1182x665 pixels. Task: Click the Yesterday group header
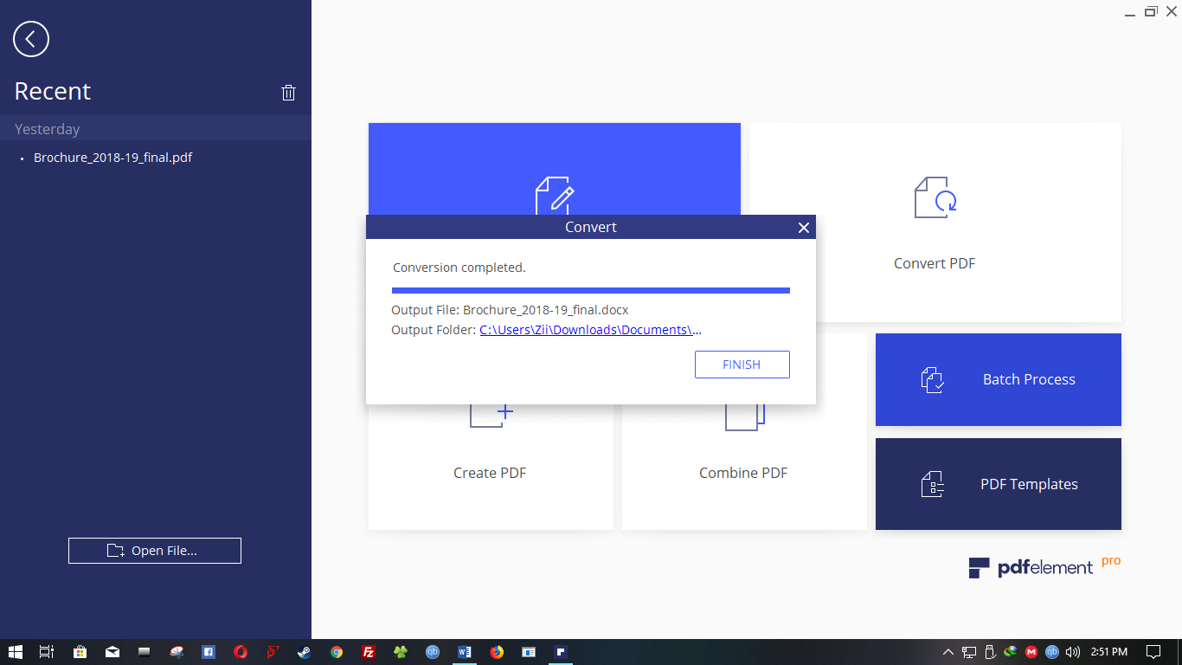pos(156,129)
